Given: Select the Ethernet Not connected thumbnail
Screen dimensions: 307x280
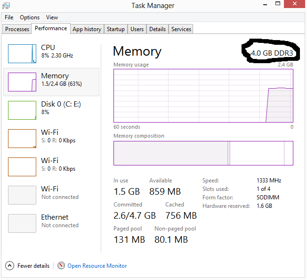Looking at the screenshot, I should pos(22,223).
